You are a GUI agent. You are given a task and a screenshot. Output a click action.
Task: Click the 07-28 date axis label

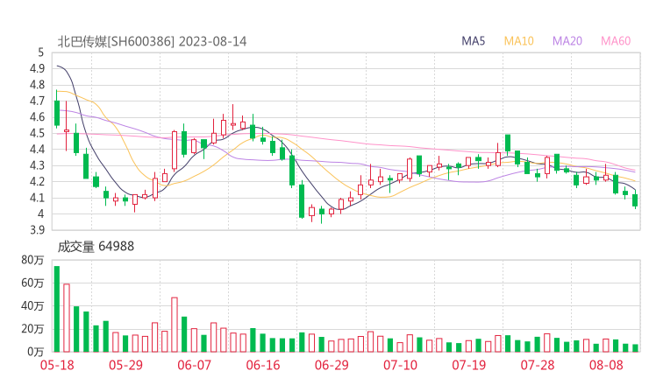point(538,365)
